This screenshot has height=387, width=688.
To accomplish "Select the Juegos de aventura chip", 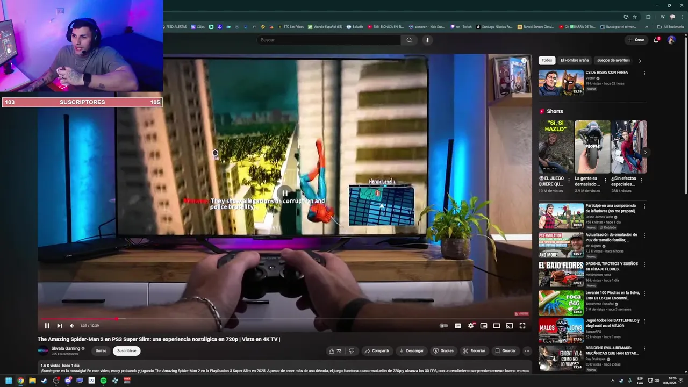I will point(613,60).
